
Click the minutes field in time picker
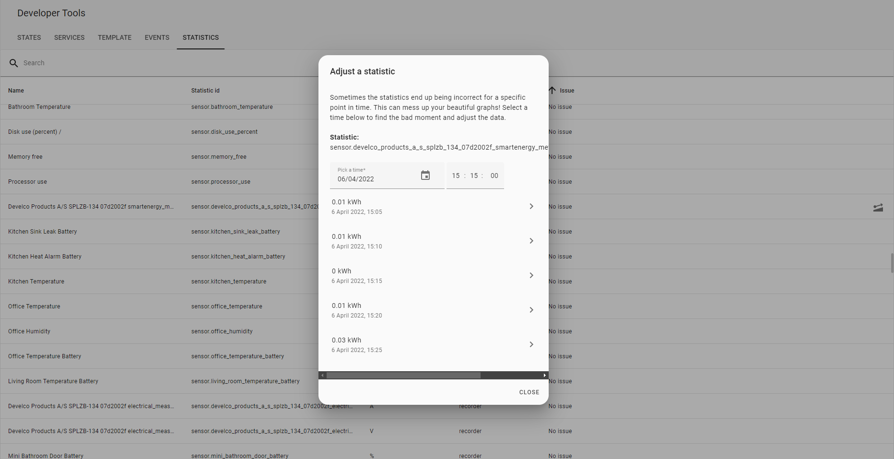click(474, 176)
